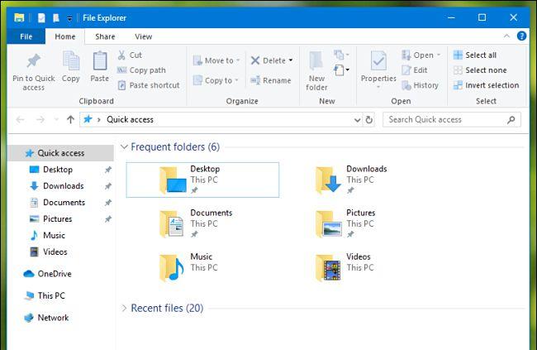Click the title bar New folder quick icon
This screenshot has height=350, width=537.
coord(56,18)
